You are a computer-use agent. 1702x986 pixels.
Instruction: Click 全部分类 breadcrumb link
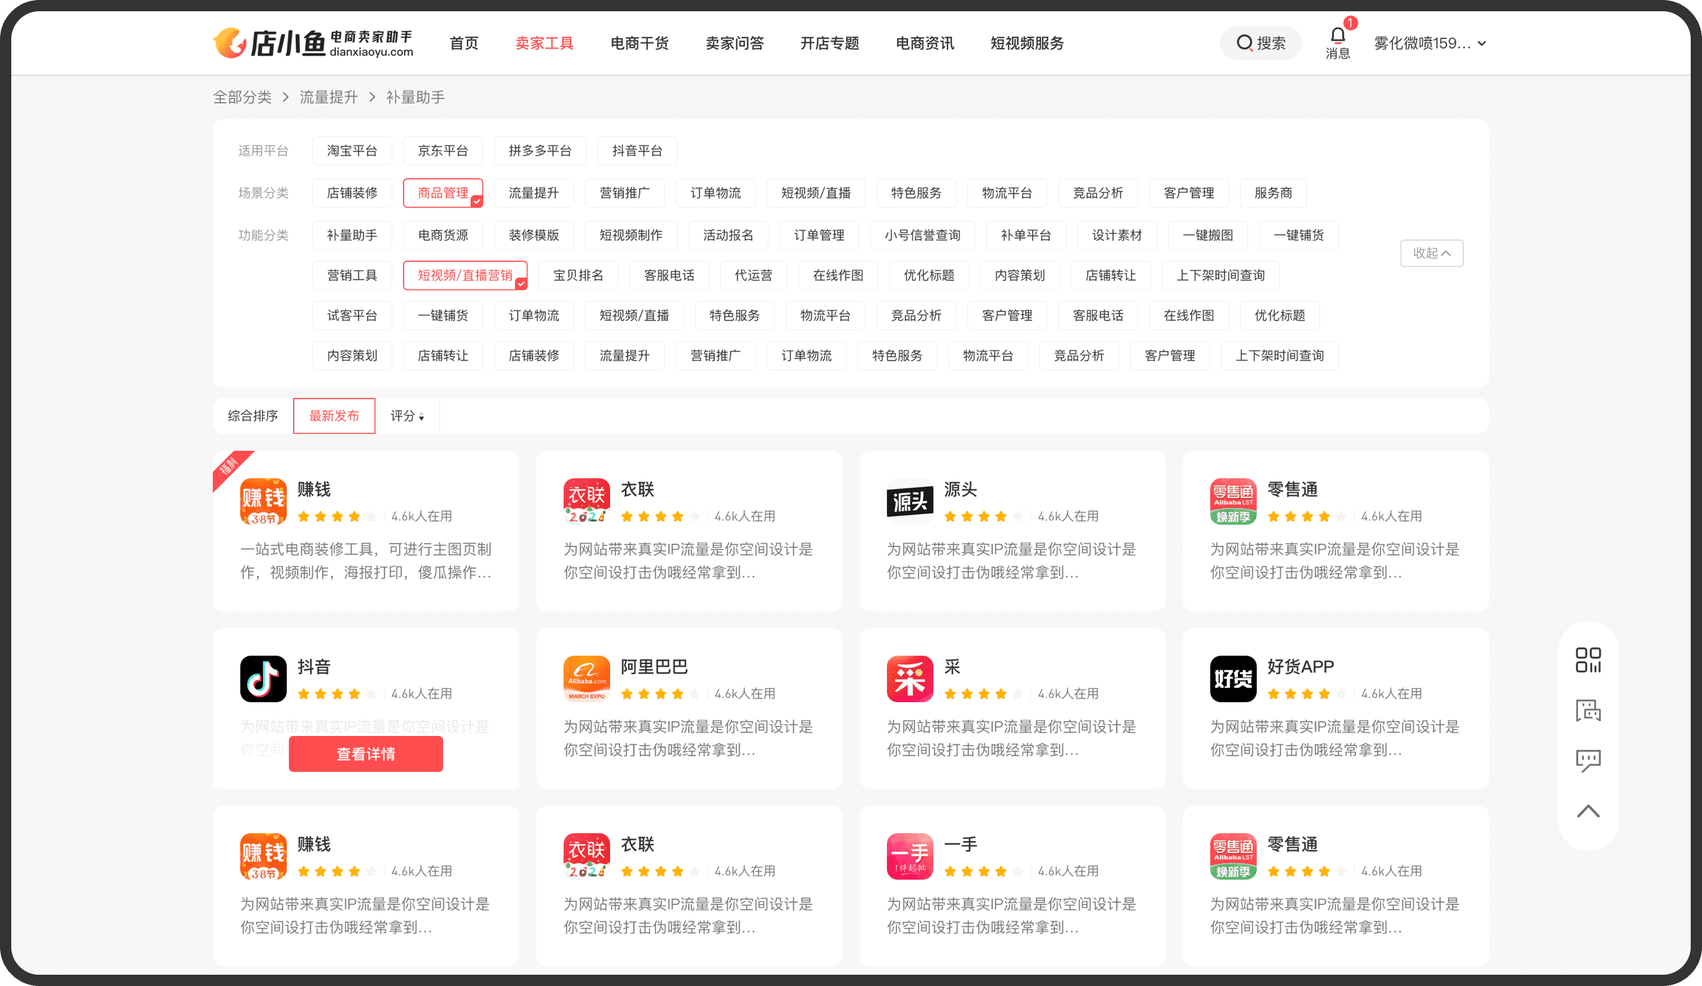[x=242, y=97]
